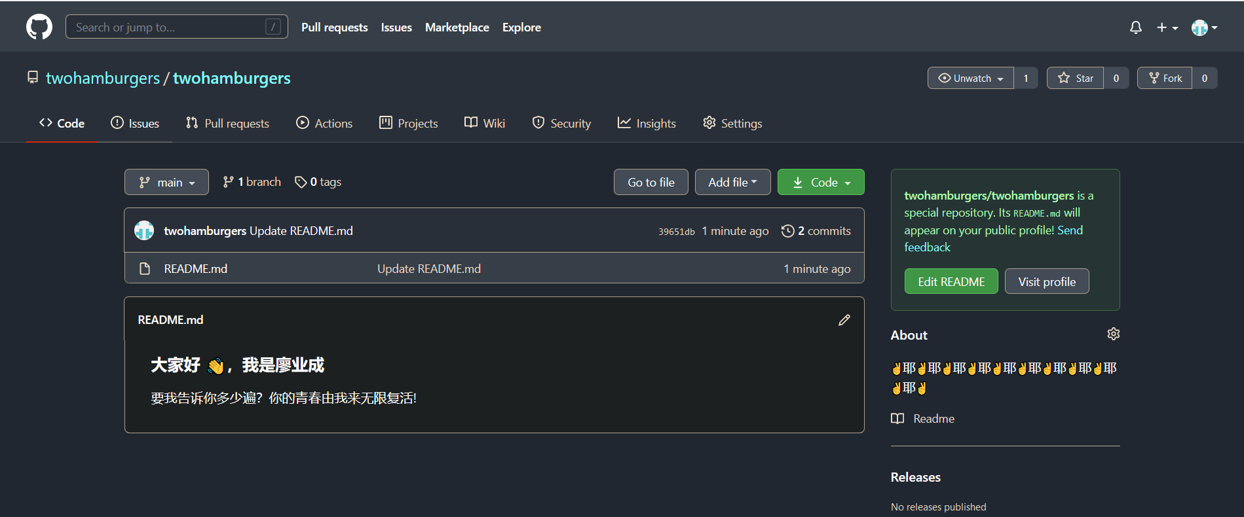This screenshot has width=1244, height=517.
Task: Open the user avatar menu
Action: pos(1204,27)
